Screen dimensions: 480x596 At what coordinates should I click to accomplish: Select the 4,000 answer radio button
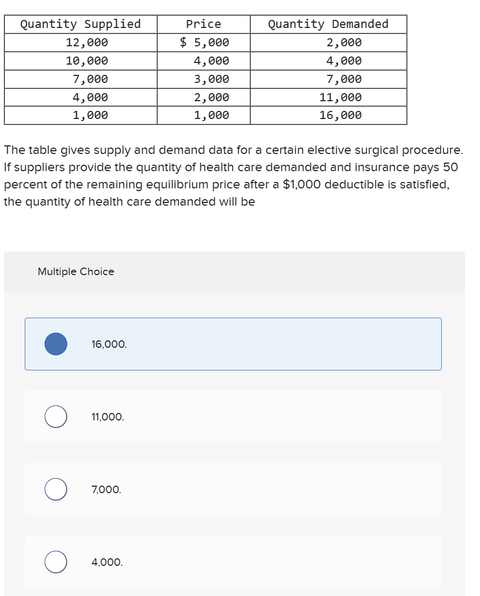[x=55, y=562]
